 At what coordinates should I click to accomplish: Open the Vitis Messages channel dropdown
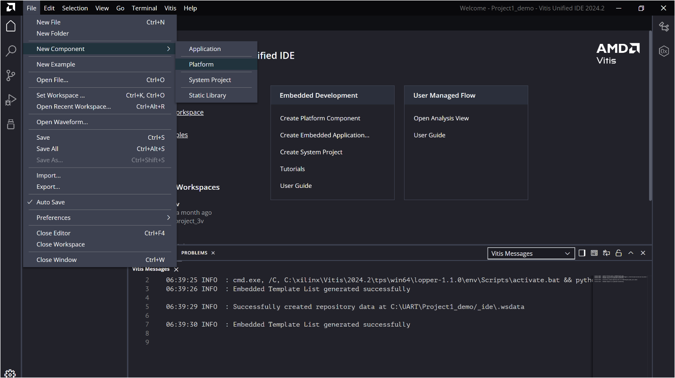point(531,253)
